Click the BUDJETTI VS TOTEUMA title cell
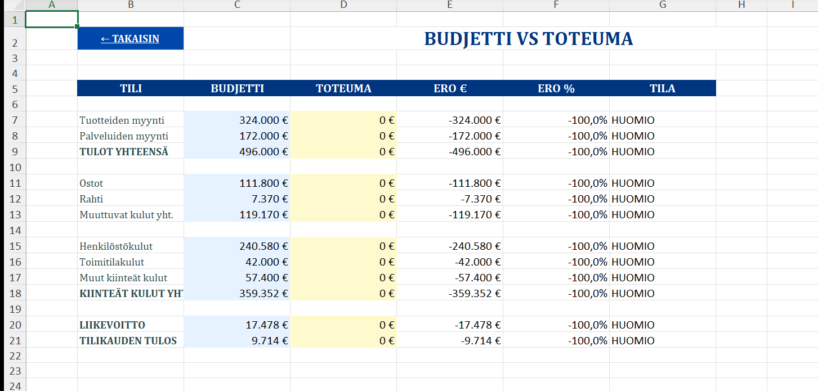This screenshot has width=818, height=391. (528, 39)
